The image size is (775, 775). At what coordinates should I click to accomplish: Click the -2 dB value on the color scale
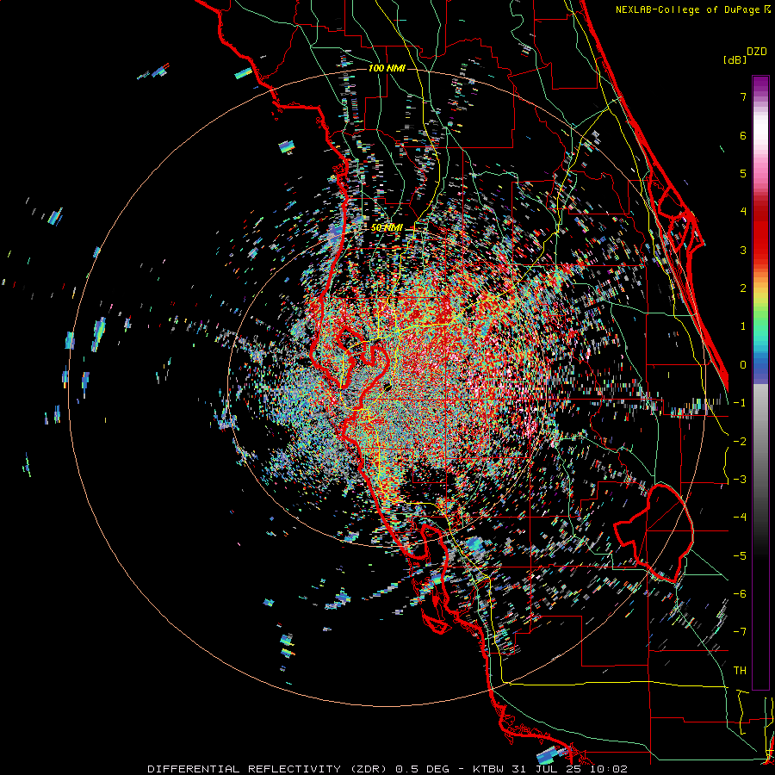click(740, 442)
